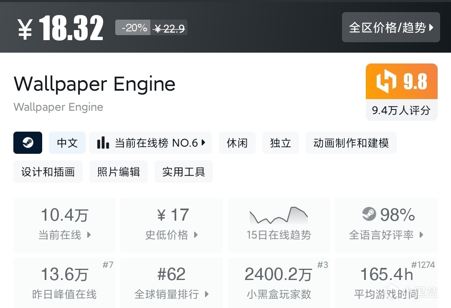Open the 当前在线榜 NO.6 ranking
Viewport: 451px width, 308px height.
pyautogui.click(x=151, y=143)
